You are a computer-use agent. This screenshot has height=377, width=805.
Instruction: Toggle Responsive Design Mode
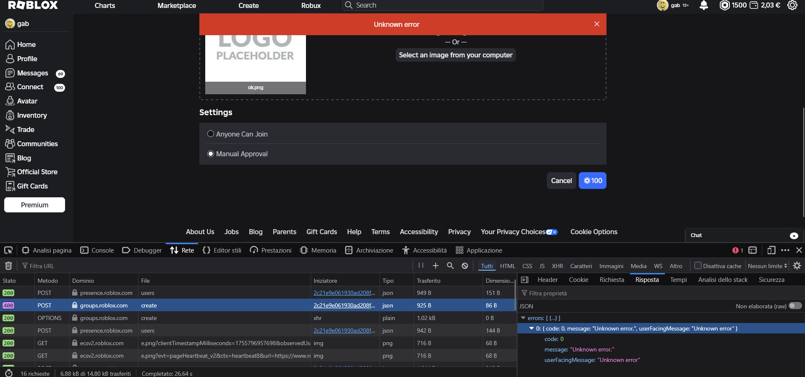coord(771,250)
